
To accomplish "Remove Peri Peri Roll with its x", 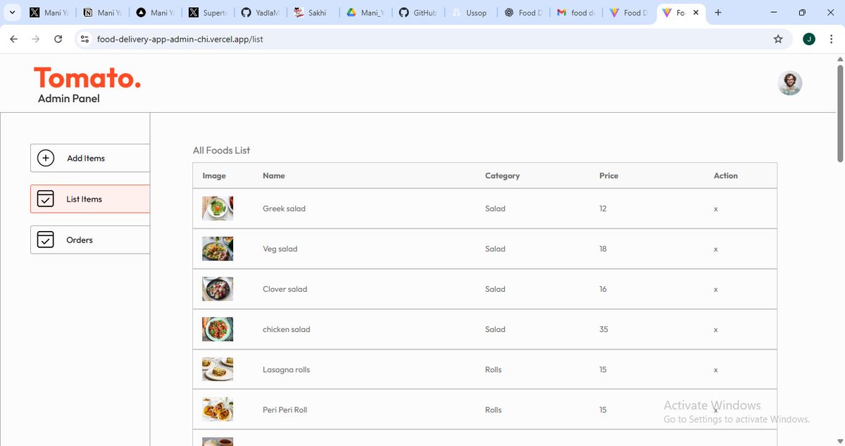I will click(715, 410).
